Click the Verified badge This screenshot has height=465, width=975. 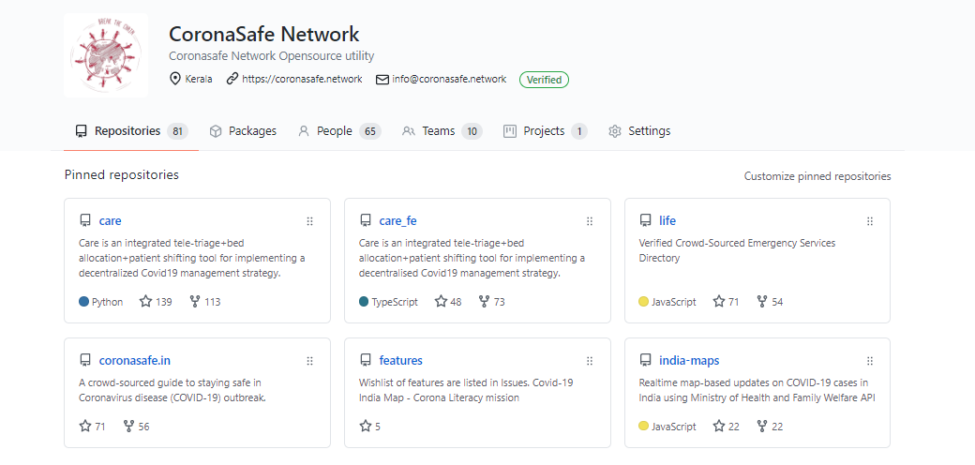click(544, 80)
